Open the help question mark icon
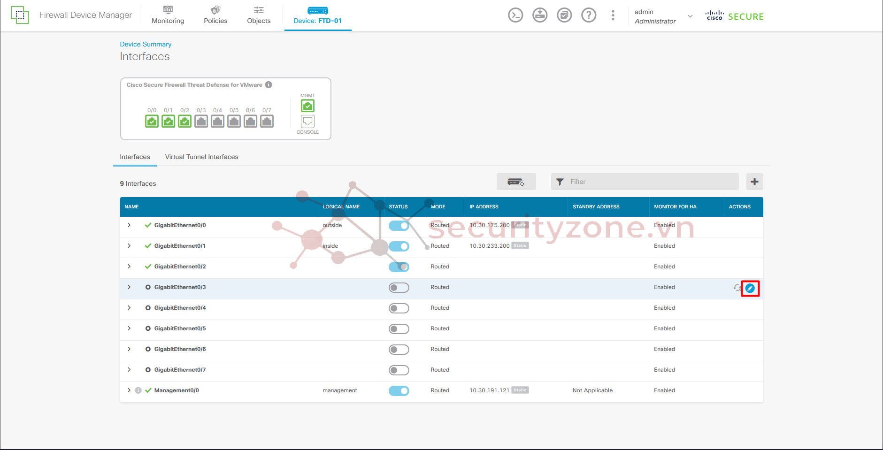This screenshot has height=450, width=883. pos(588,15)
